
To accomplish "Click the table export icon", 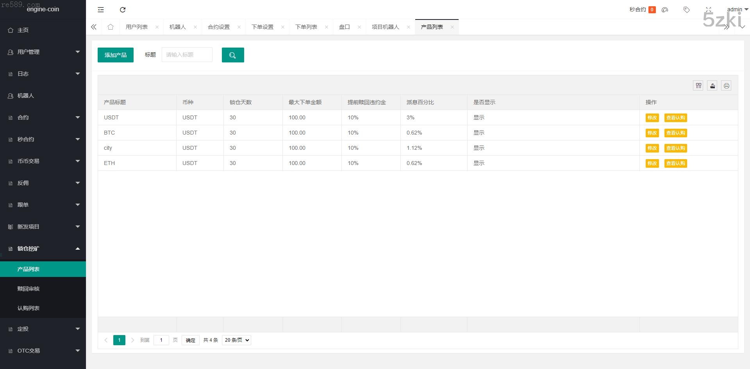I will [x=712, y=86].
